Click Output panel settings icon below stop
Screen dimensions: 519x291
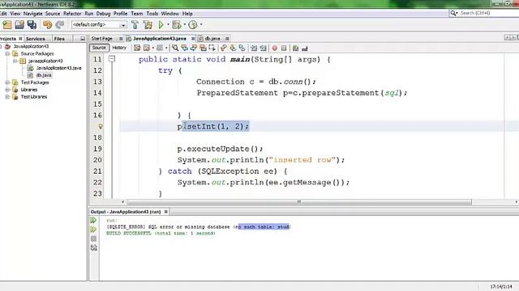click(94, 248)
